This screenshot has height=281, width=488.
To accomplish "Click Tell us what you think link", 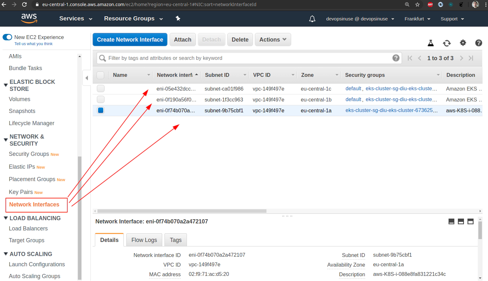I will coord(33,44).
